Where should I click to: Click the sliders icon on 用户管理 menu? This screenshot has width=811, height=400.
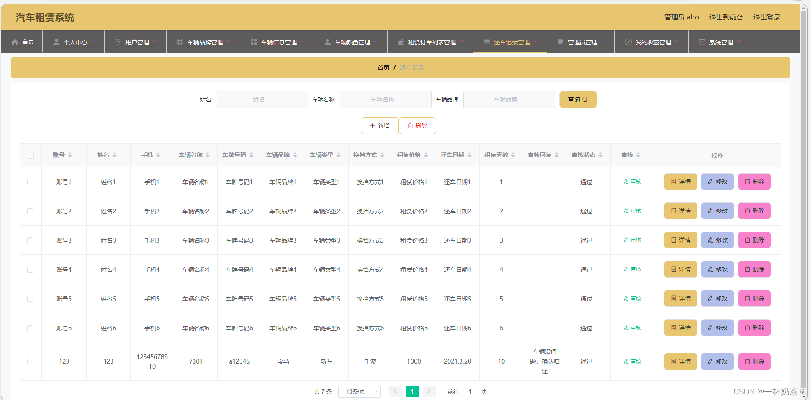[x=118, y=42]
